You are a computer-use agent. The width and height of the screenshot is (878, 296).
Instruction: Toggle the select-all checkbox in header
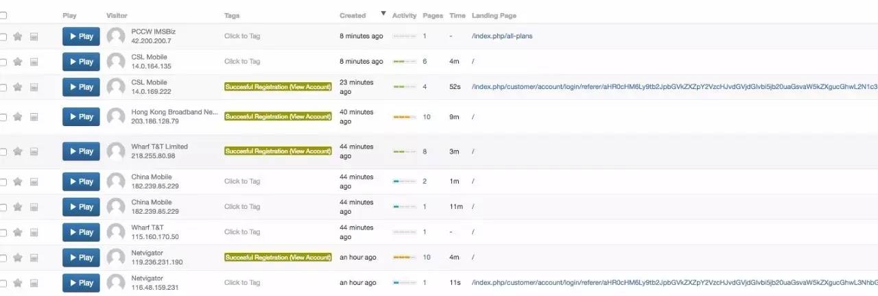(x=3, y=15)
